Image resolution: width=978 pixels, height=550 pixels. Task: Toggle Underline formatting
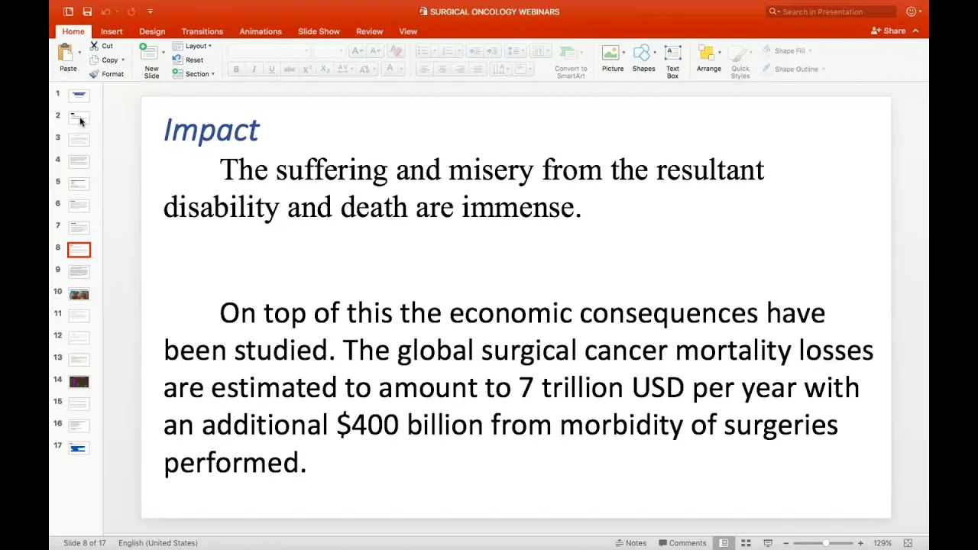point(271,69)
